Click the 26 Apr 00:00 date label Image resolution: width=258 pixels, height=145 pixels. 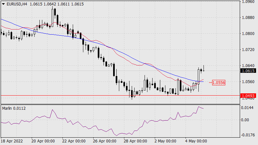pyautogui.click(x=104, y=141)
